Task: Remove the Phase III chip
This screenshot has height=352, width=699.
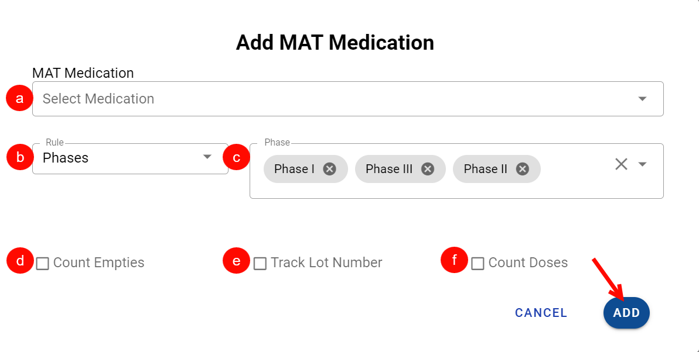Action: coord(428,169)
